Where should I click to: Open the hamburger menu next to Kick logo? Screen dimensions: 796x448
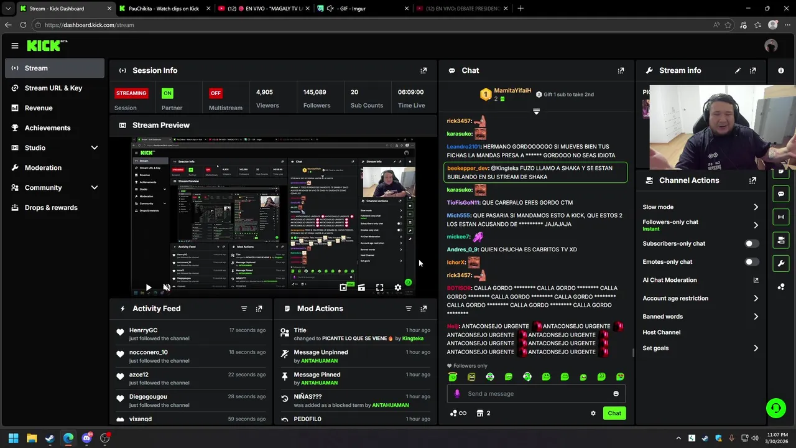click(x=14, y=45)
